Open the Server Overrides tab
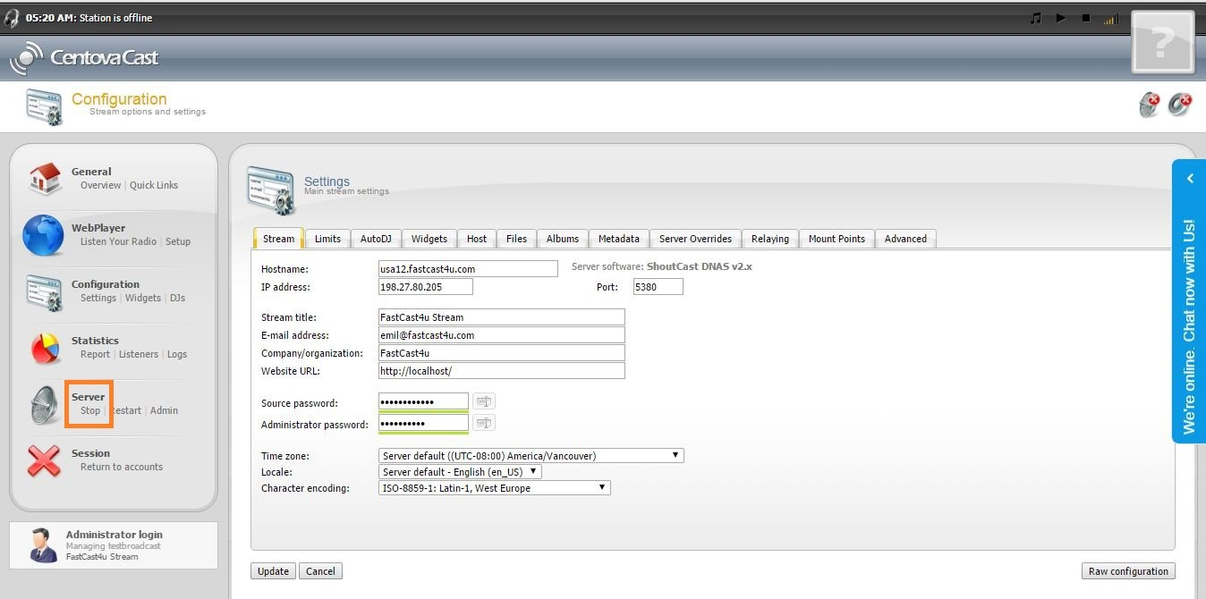Screen dimensions: 1206x599 695,239
